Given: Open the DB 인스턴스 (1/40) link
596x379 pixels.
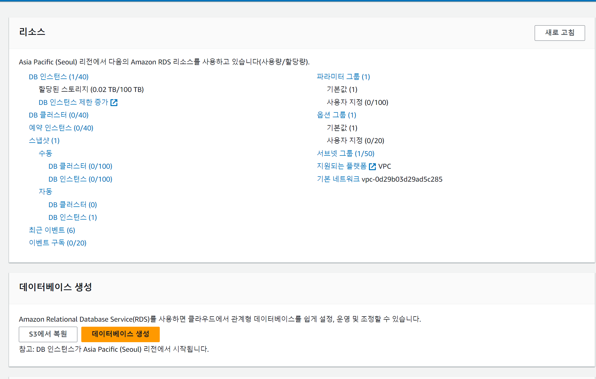Looking at the screenshot, I should 59,77.
